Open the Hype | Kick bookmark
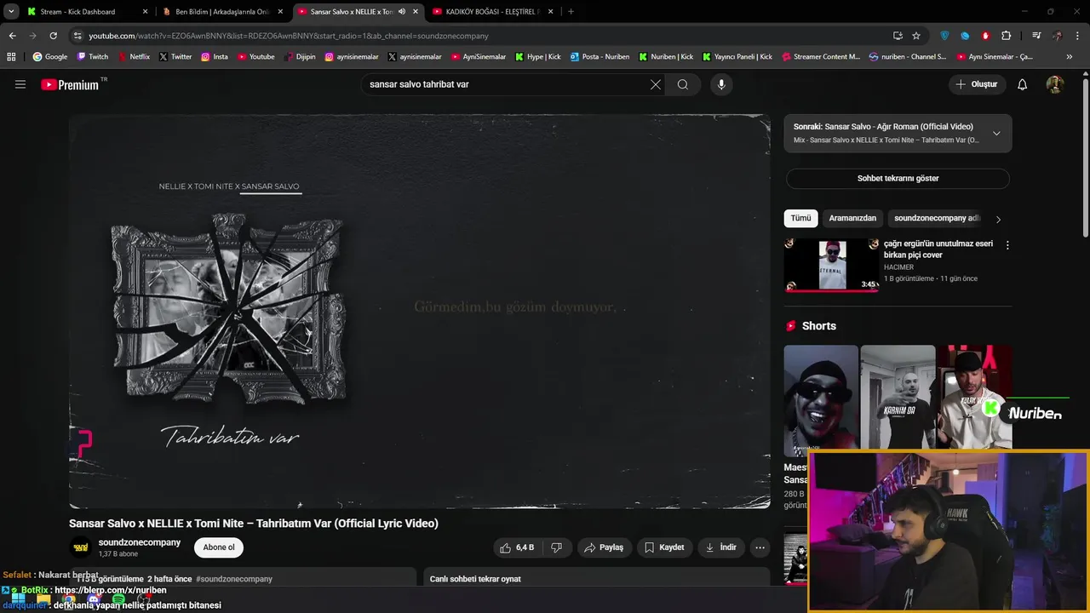The image size is (1090, 613). pyautogui.click(x=537, y=57)
